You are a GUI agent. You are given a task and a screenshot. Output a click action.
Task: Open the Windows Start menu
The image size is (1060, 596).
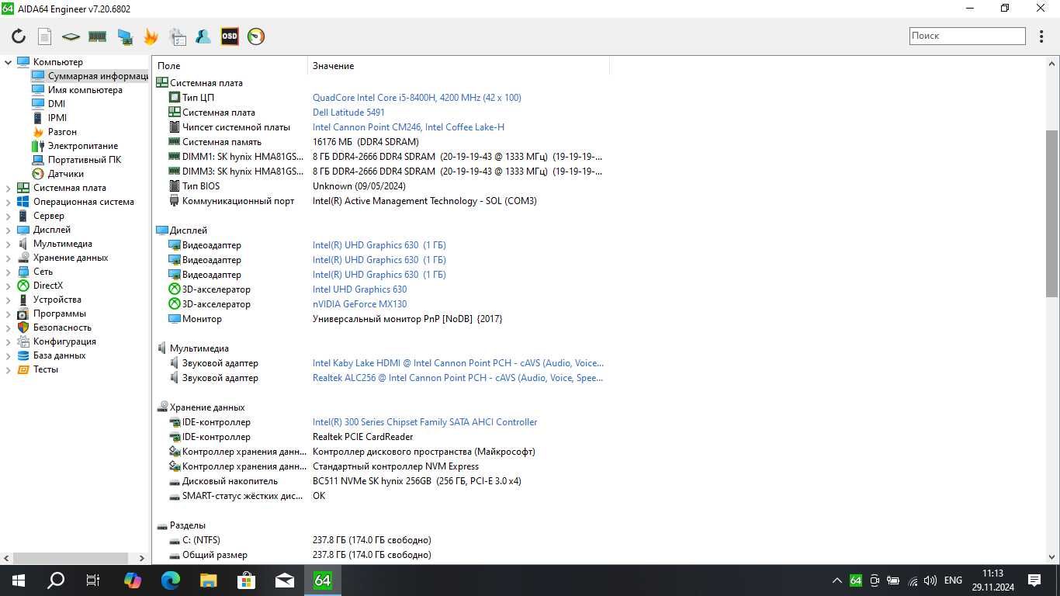[x=19, y=580]
